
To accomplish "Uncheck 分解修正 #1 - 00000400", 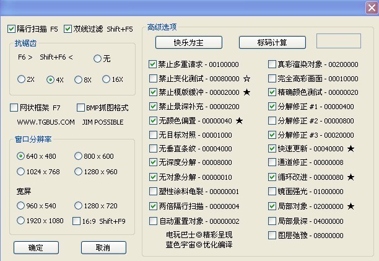I will [x=272, y=107].
